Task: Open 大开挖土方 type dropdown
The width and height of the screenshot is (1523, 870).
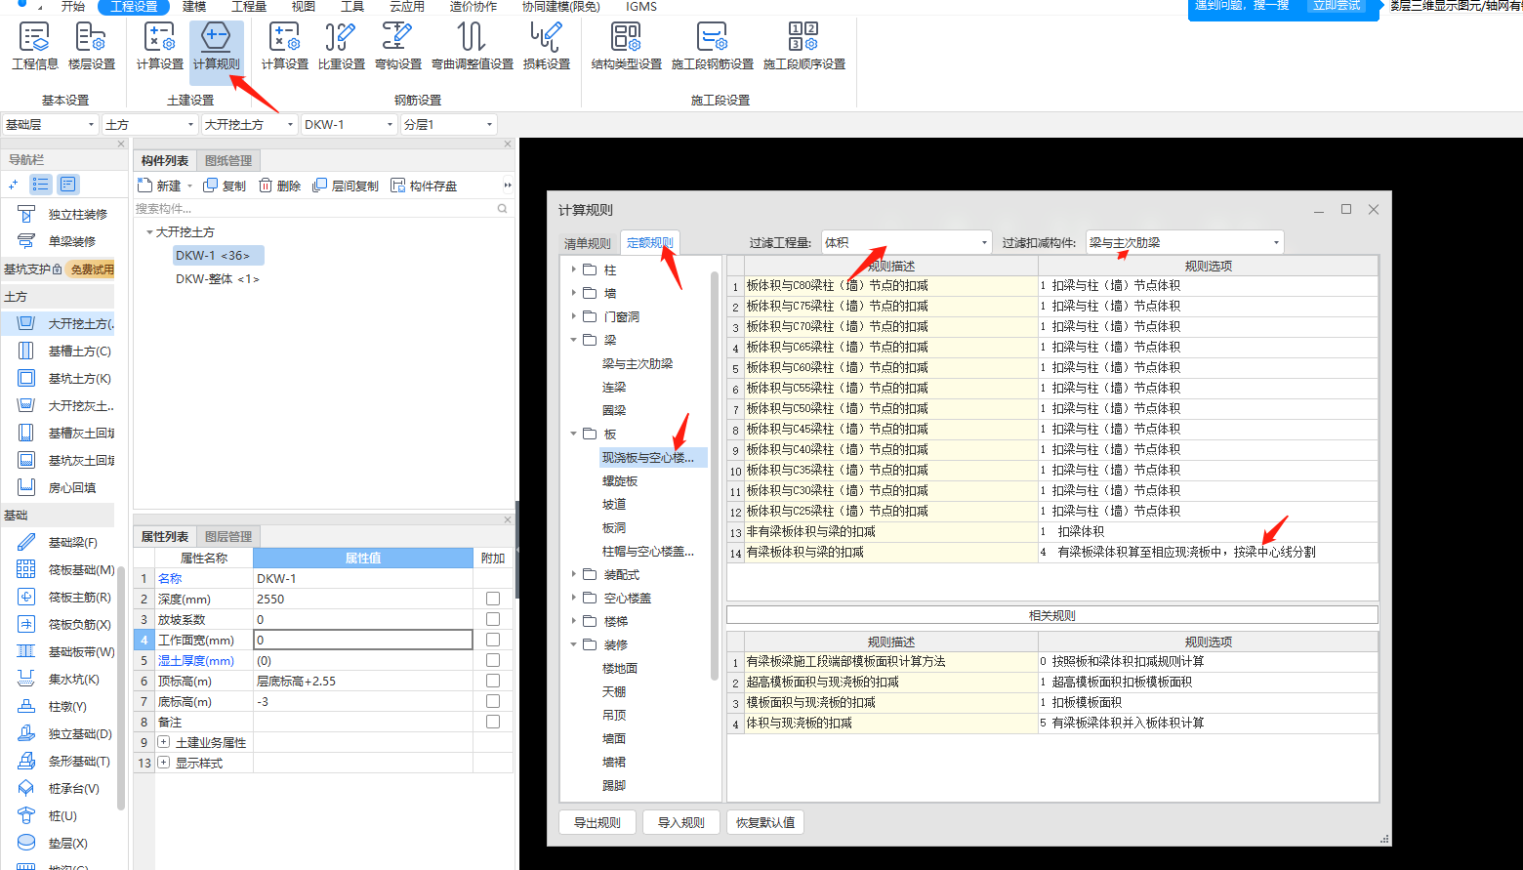Action: coord(249,125)
